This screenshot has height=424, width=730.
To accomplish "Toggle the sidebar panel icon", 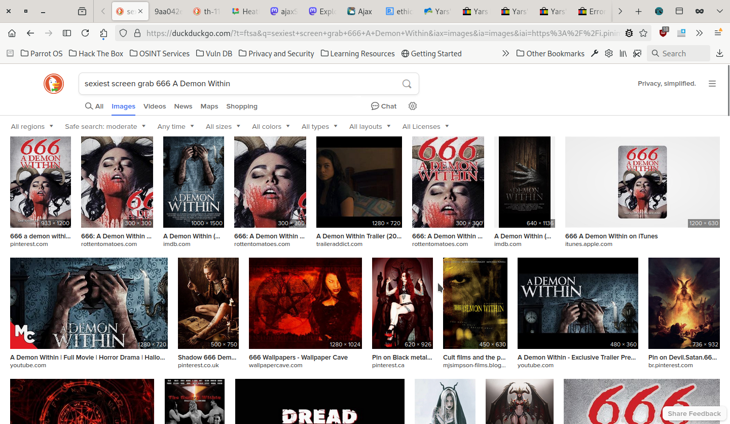I will pos(67,33).
